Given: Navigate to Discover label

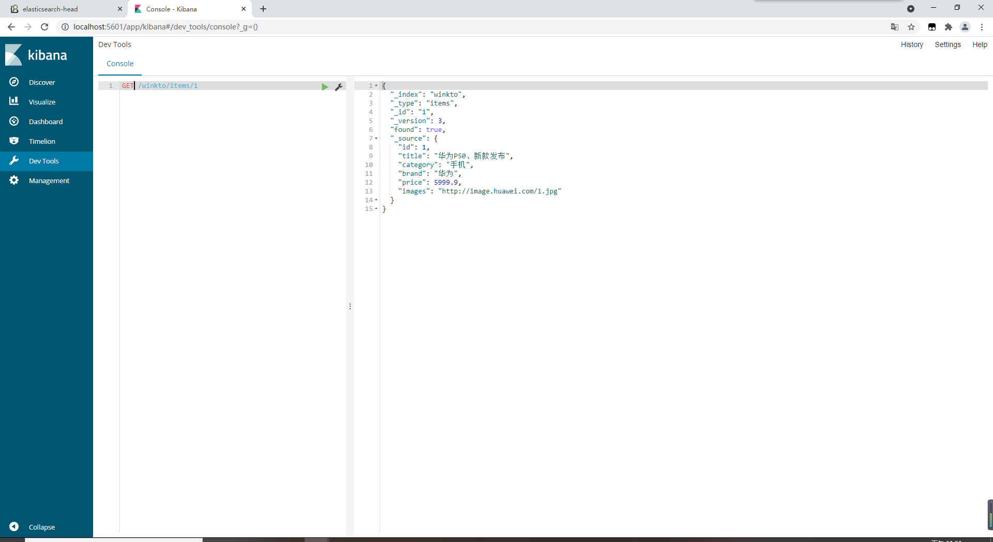Looking at the screenshot, I should (42, 82).
